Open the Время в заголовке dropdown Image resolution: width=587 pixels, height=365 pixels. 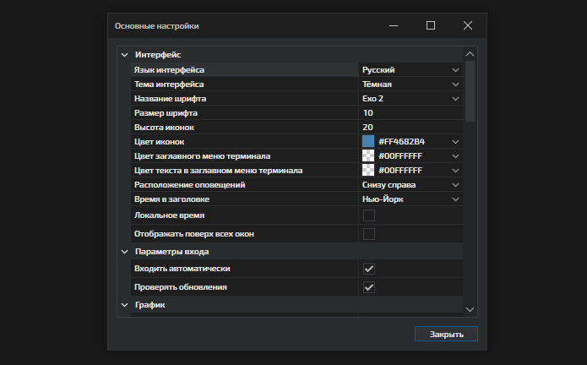coord(454,199)
